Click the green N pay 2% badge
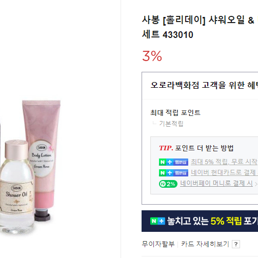The image size is (258, 258). pos(168,184)
